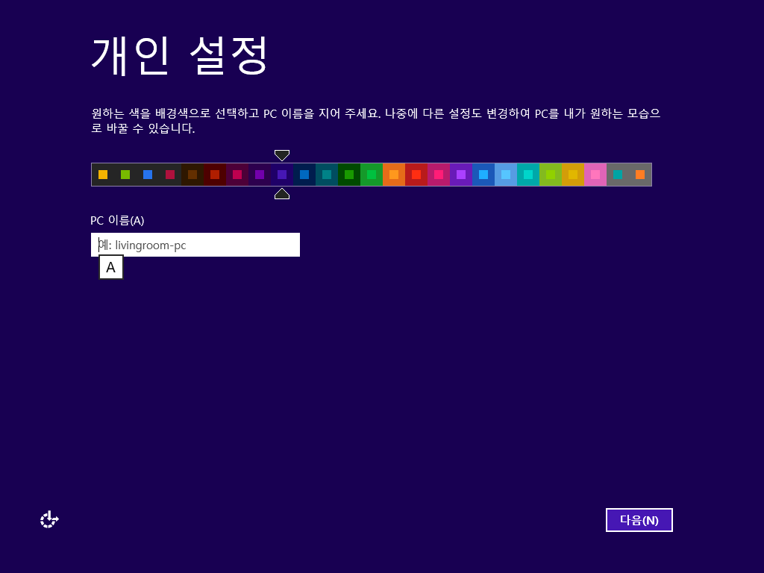Viewport: 764px width, 573px height.
Task: Pick dark gray swatch with blue square
Action: point(148,175)
